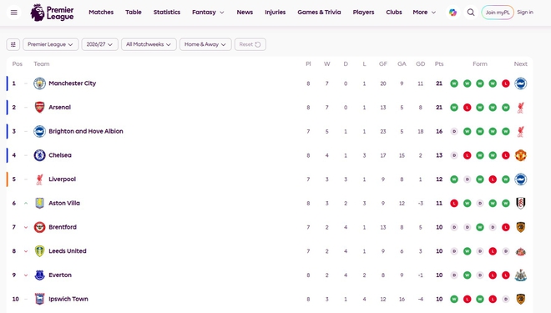The height and width of the screenshot is (313, 551).
Task: Open Aston Villa team link
Action: 64,203
